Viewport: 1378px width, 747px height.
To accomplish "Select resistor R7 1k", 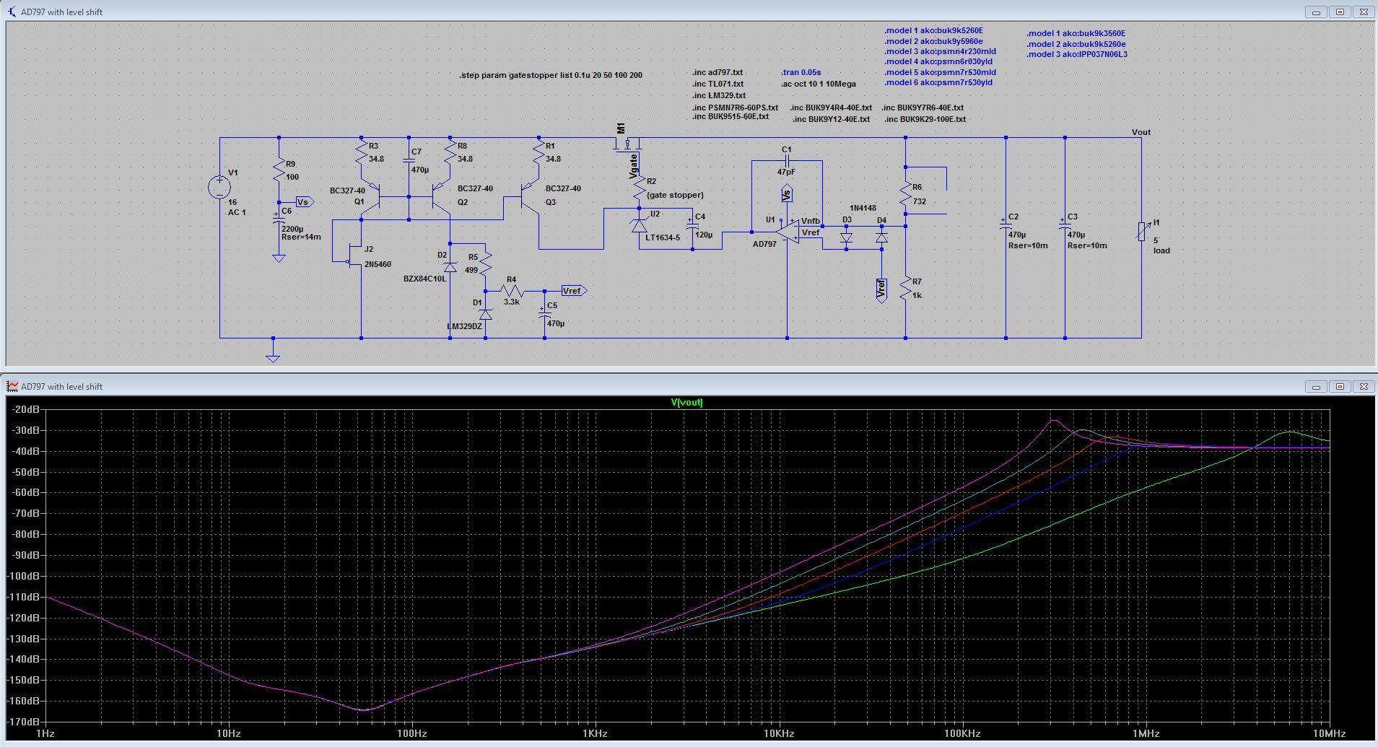I will point(905,289).
